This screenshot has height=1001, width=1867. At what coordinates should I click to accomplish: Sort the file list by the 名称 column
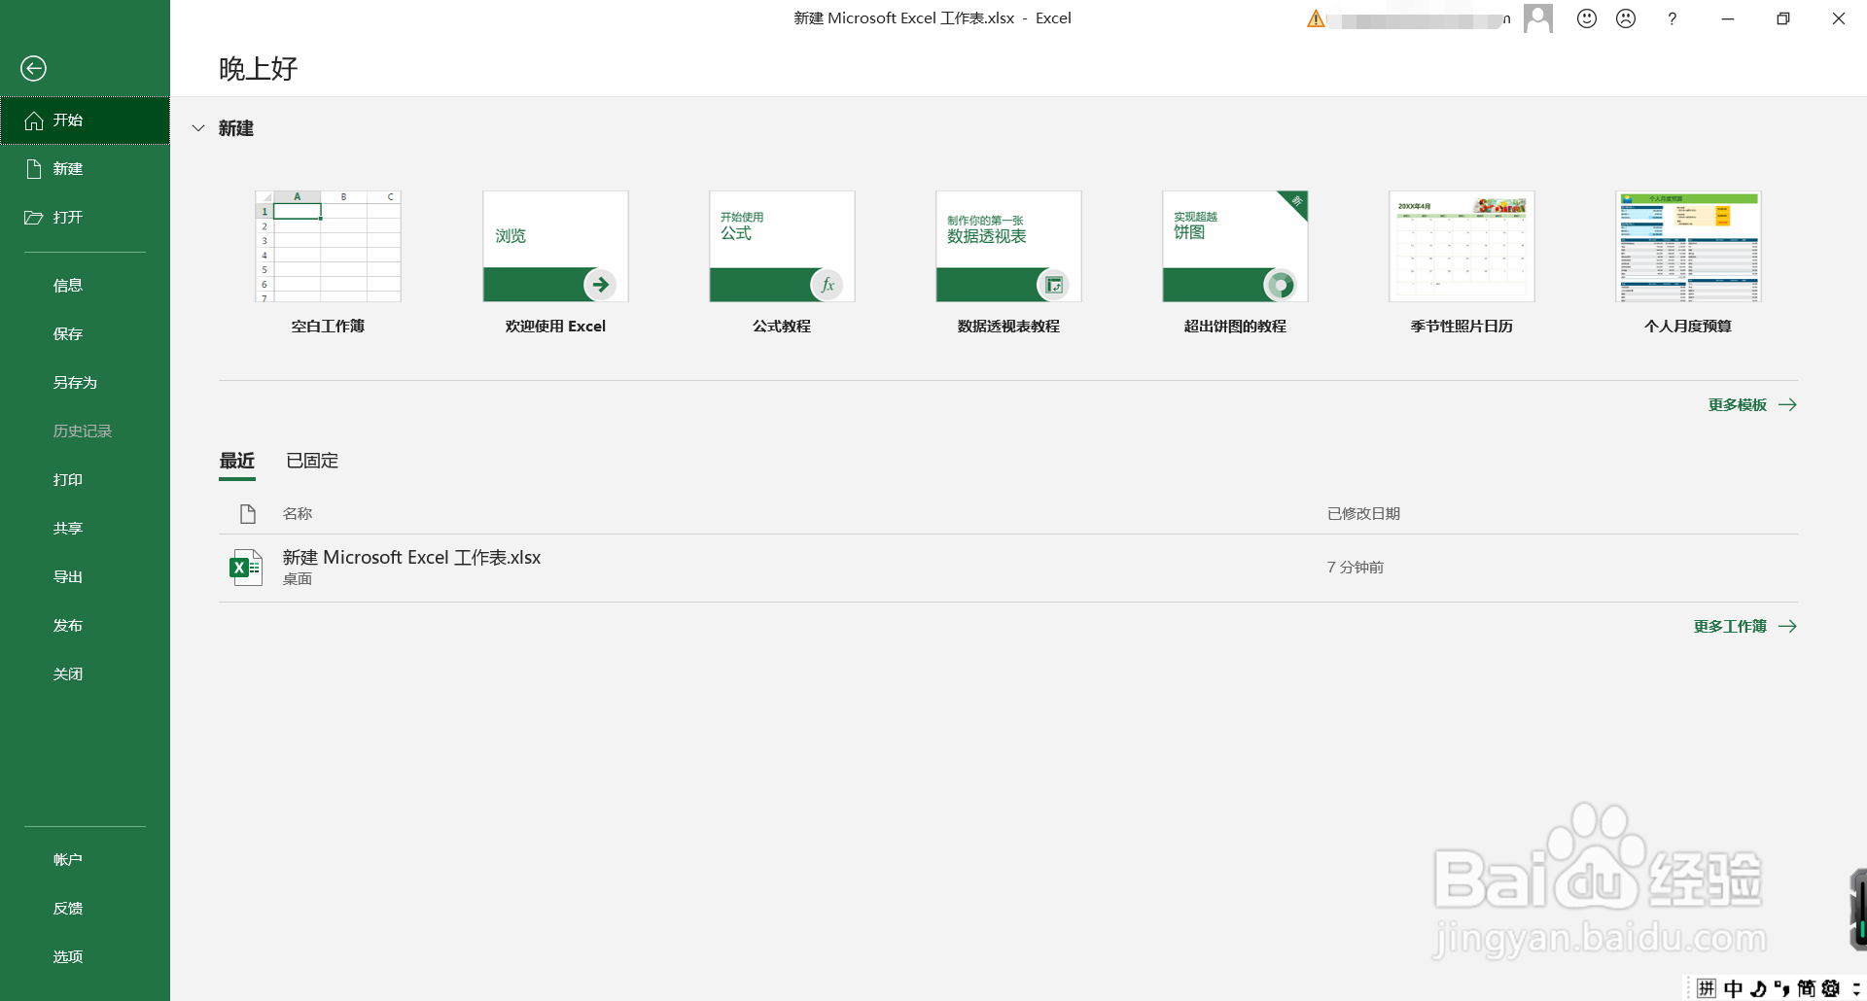click(x=298, y=514)
